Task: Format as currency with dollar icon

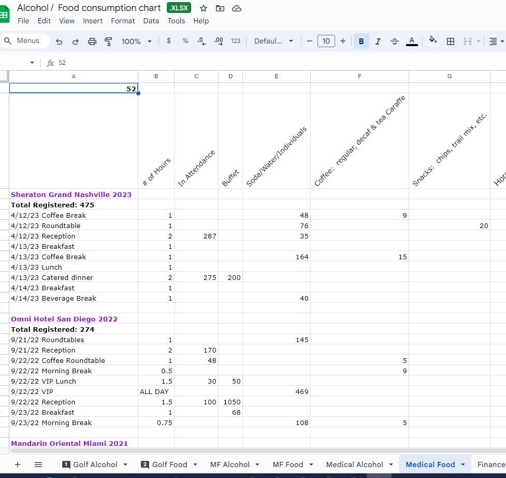Action: point(169,41)
